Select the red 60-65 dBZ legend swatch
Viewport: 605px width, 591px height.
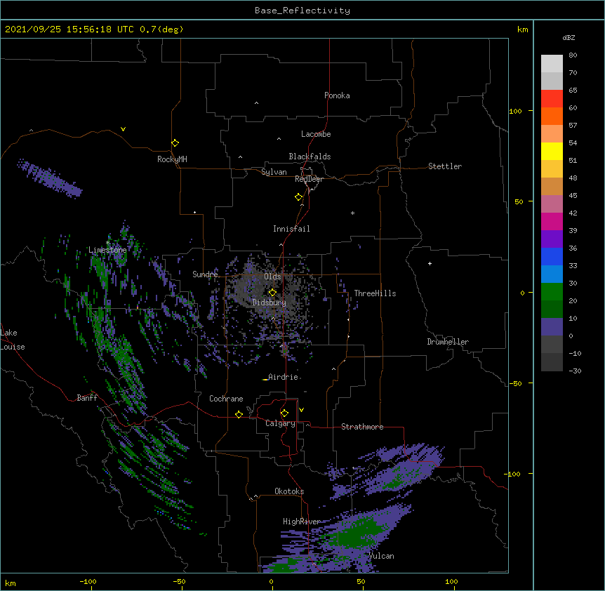point(552,98)
